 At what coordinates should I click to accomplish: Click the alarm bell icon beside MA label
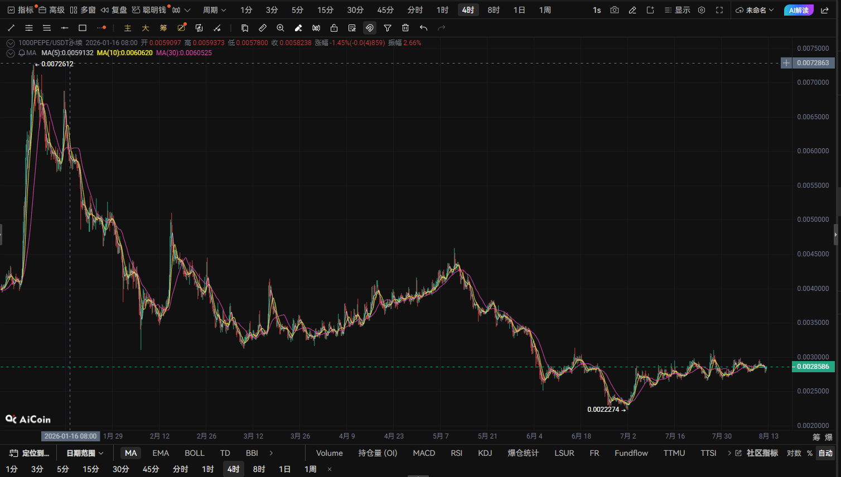point(22,53)
